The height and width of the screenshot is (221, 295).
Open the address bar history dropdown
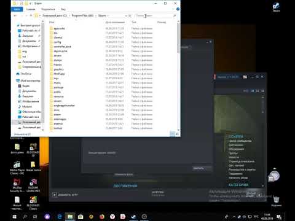pyautogui.click(x=126, y=15)
